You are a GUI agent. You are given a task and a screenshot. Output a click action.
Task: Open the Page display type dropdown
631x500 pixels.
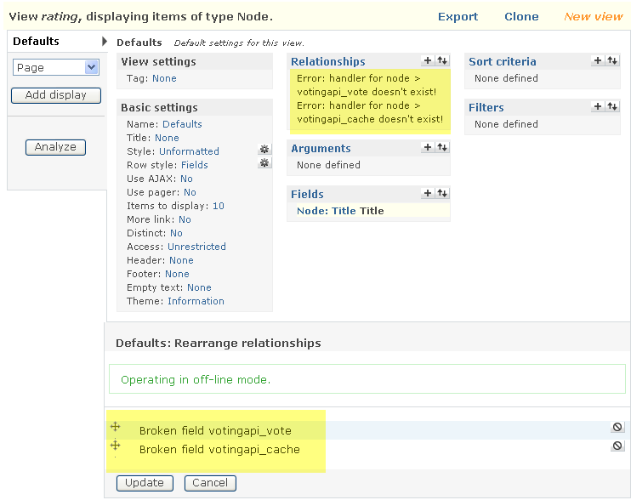pos(56,67)
